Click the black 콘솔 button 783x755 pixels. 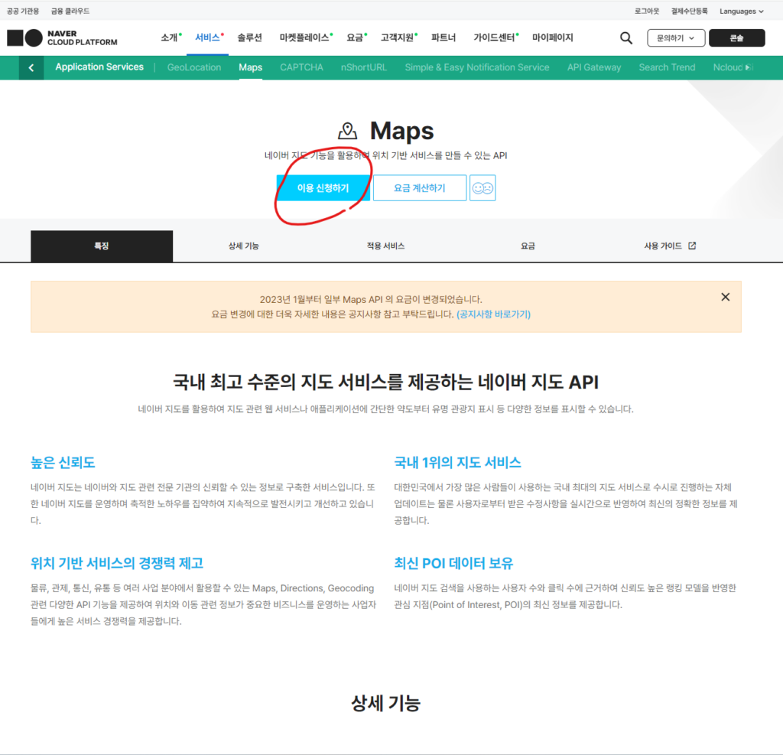coord(736,38)
